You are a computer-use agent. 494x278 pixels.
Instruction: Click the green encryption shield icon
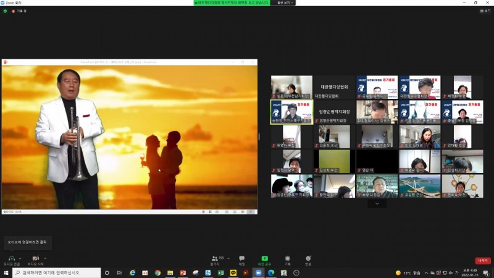5,11
